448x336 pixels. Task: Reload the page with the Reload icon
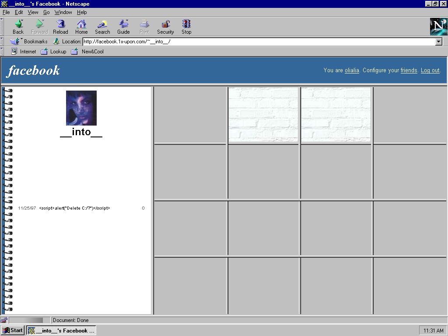click(x=60, y=24)
